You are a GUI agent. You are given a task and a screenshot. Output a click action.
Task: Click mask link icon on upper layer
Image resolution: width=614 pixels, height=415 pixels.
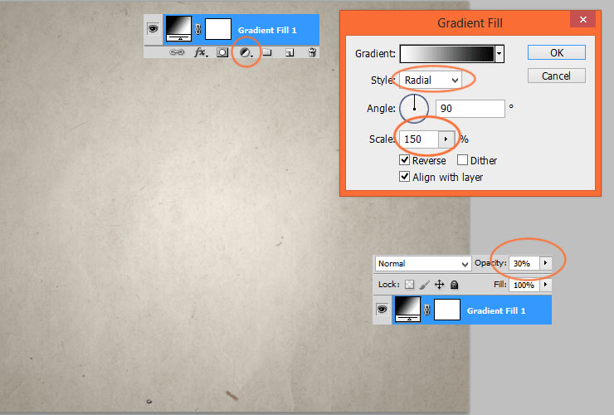click(x=198, y=29)
